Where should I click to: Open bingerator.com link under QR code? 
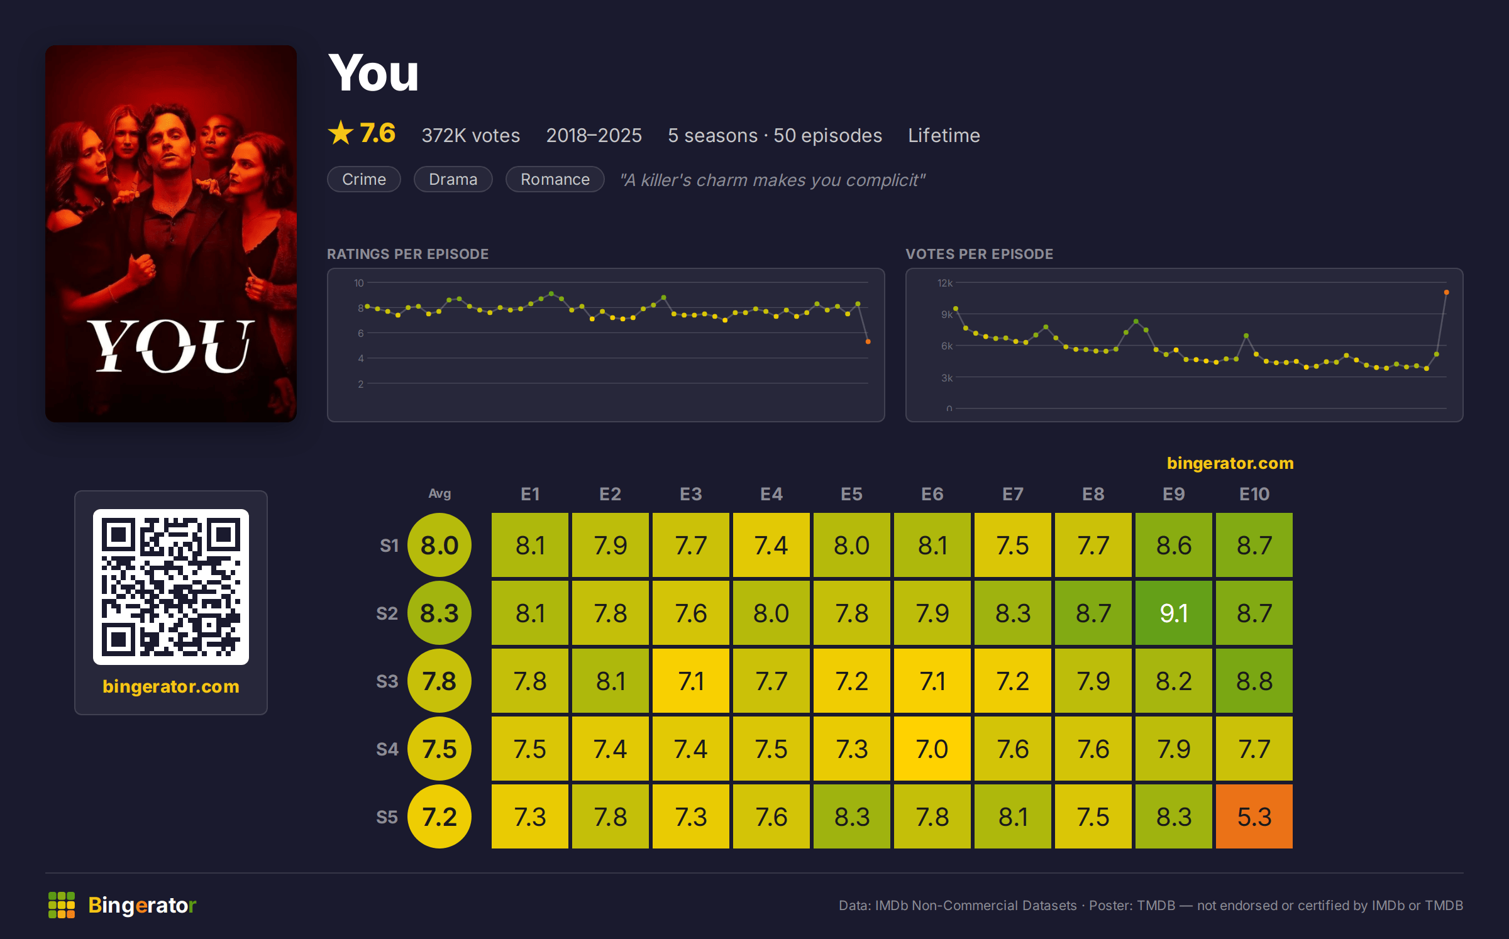pos(171,686)
